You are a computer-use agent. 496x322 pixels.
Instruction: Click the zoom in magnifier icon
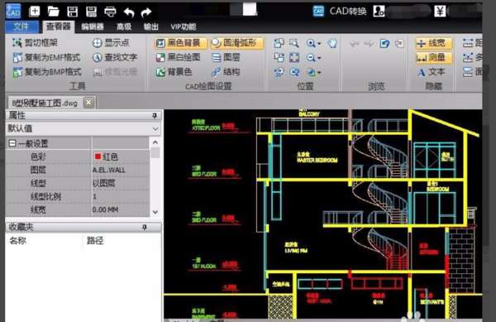coord(311,43)
